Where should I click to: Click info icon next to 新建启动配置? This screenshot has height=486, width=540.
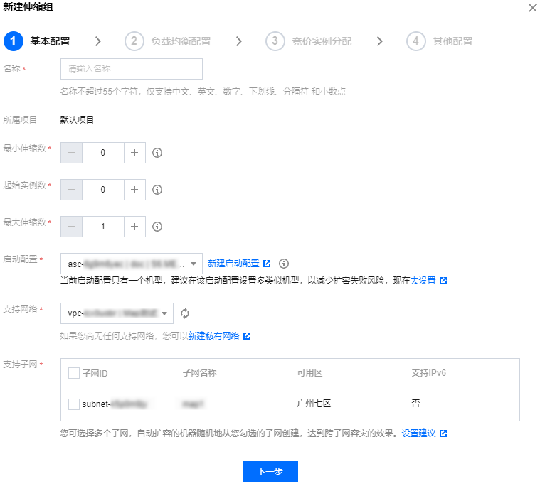click(284, 264)
